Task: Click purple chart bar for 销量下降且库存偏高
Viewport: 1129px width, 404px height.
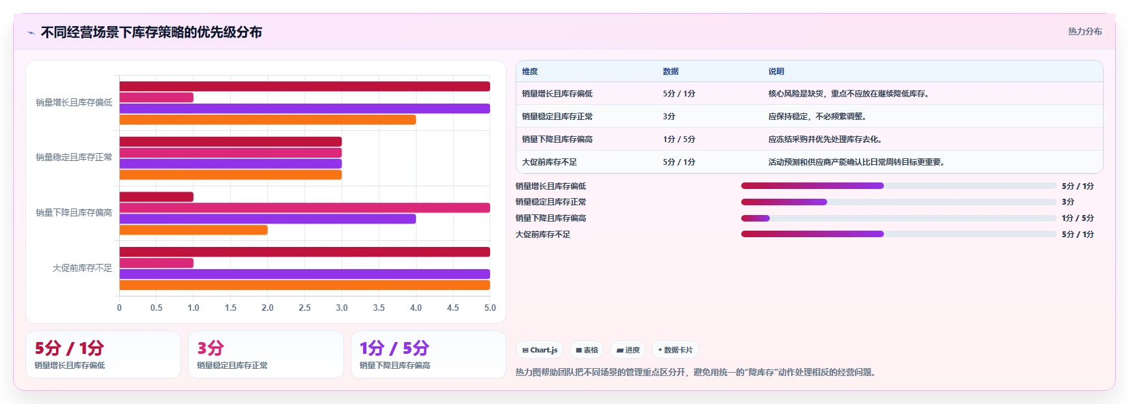Action: click(x=267, y=219)
